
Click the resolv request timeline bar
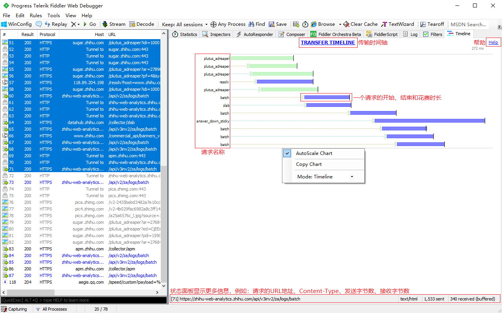click(x=285, y=82)
